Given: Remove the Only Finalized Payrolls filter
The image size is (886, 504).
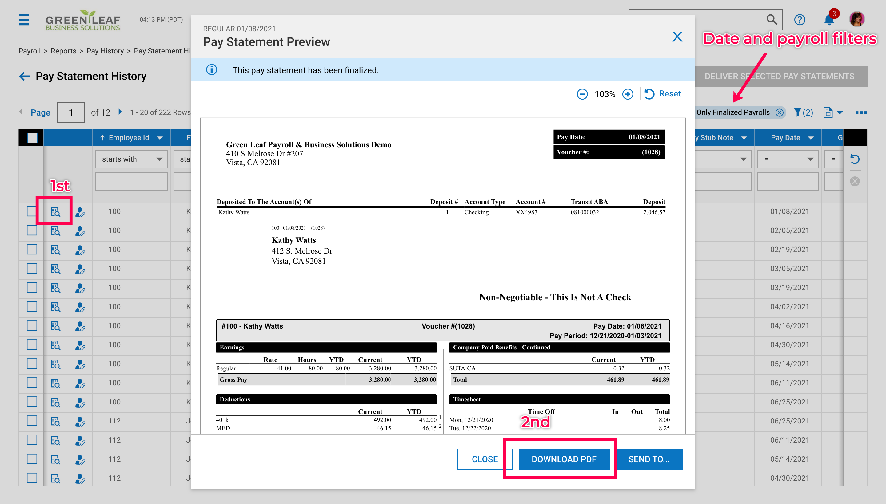Looking at the screenshot, I should 779,112.
